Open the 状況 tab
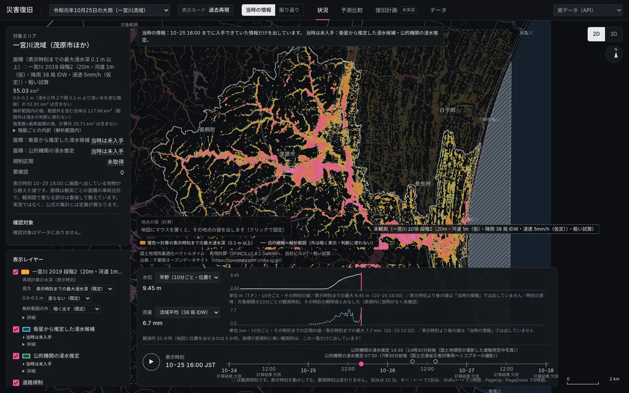Image resolution: width=629 pixels, height=393 pixels. 323,10
